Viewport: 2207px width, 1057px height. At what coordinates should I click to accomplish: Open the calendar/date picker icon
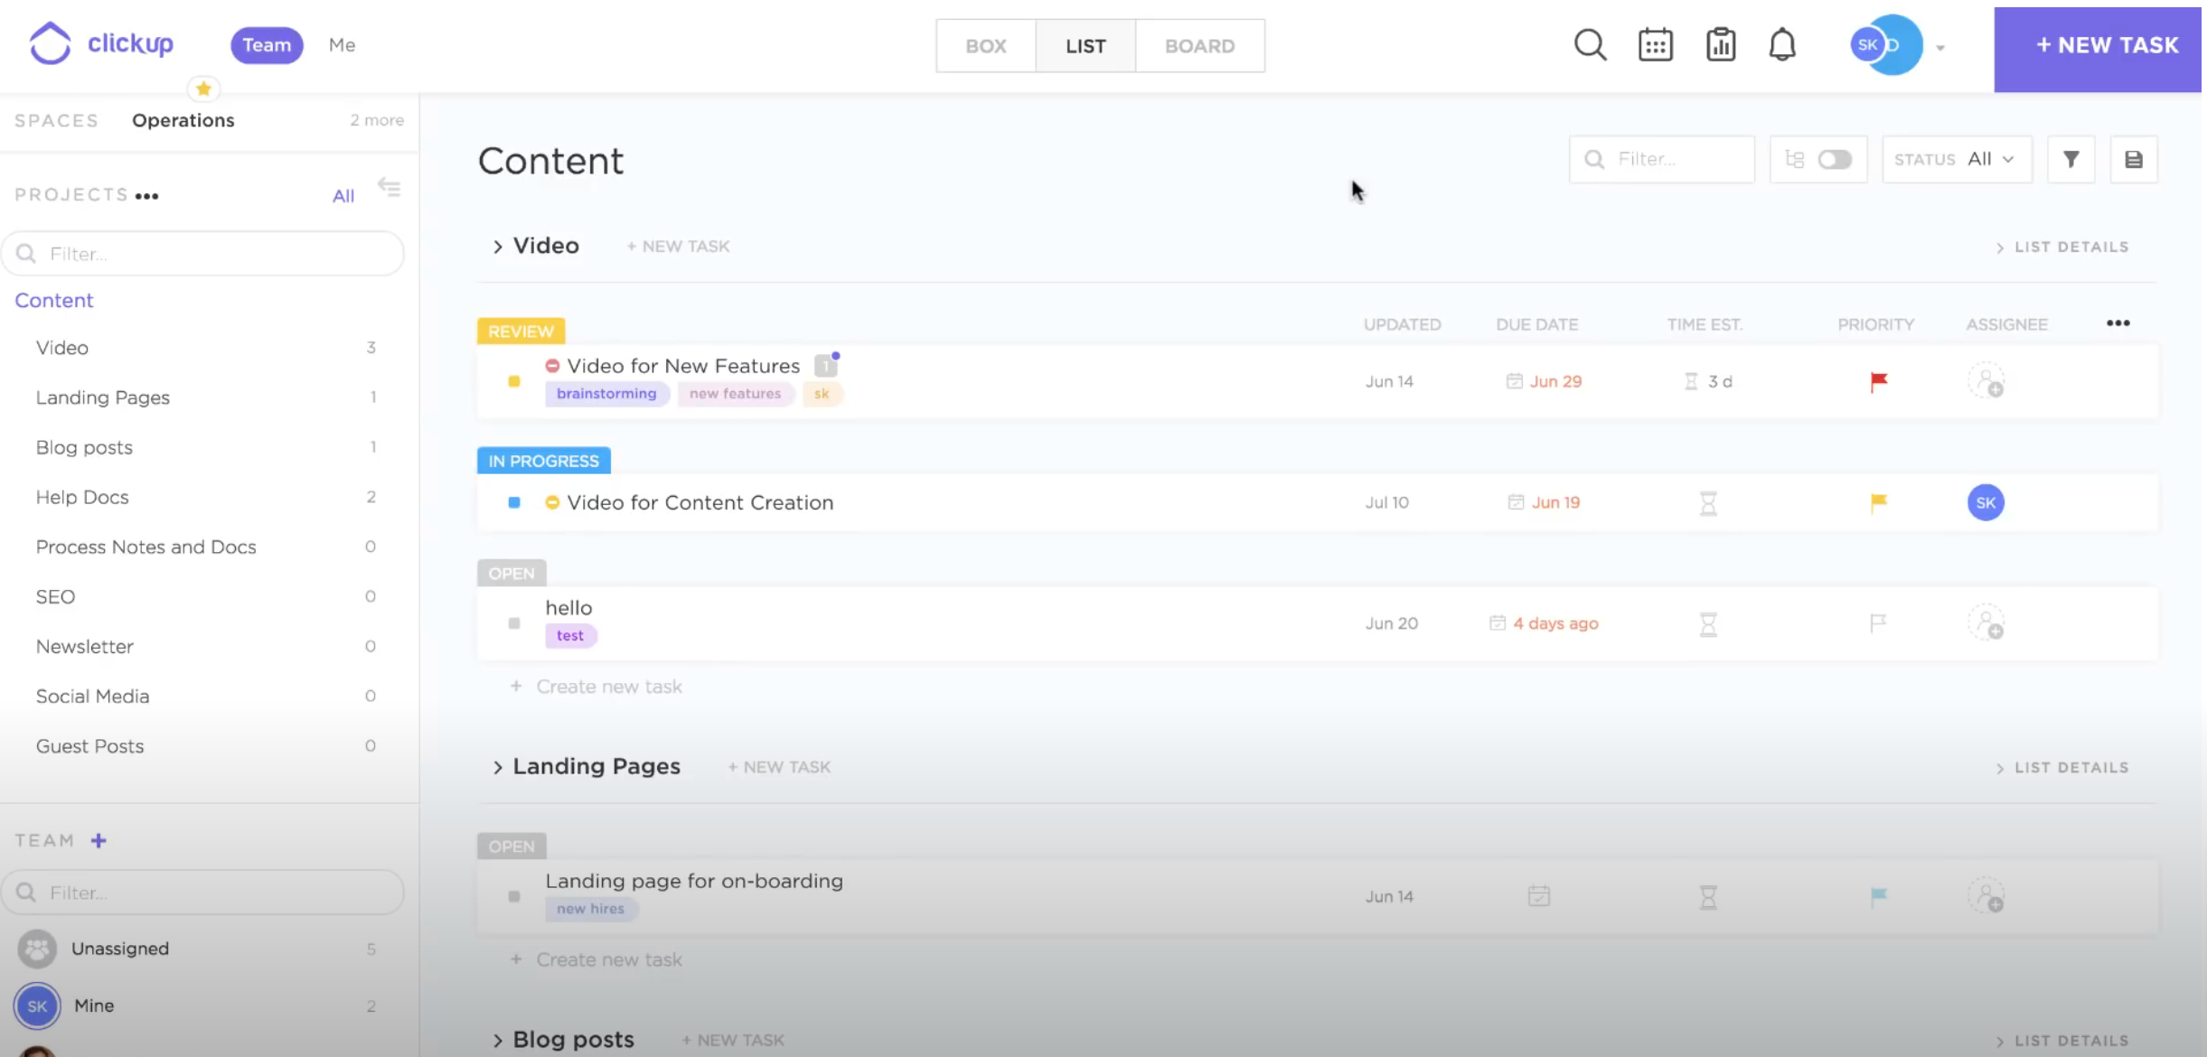(x=1657, y=45)
